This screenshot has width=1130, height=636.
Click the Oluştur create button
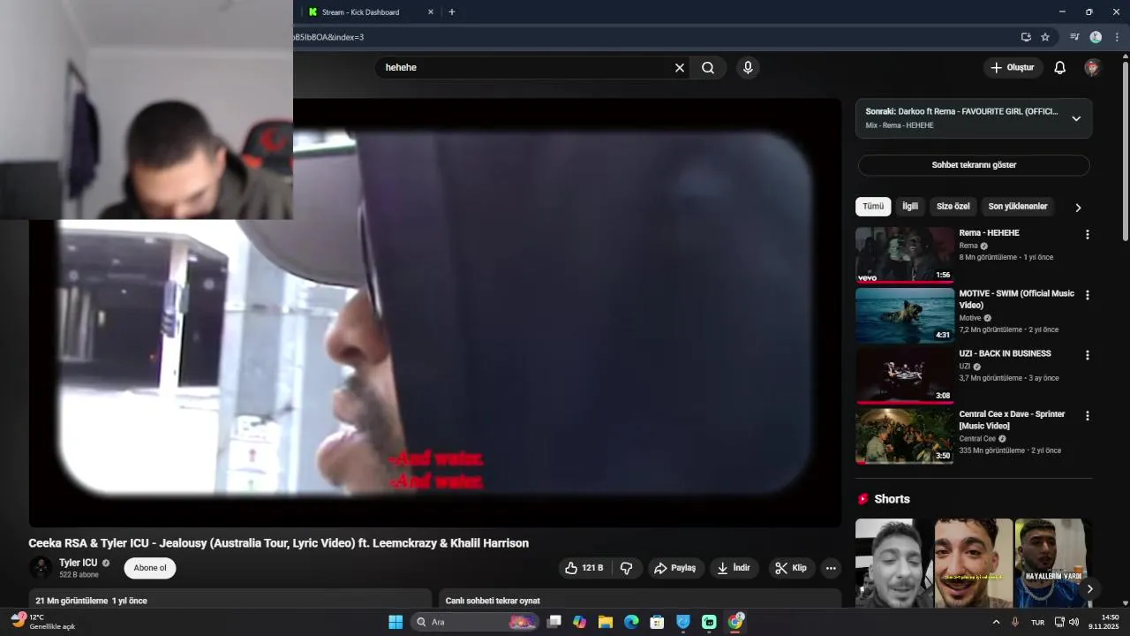pos(1013,68)
